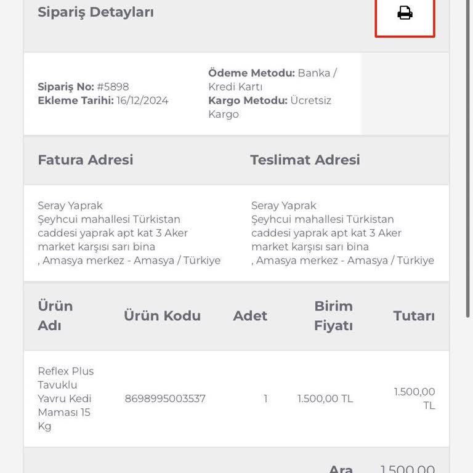Screen dimensions: 473x473
Task: Click the 'Ürün Kodu' column header
Action: pos(163,316)
